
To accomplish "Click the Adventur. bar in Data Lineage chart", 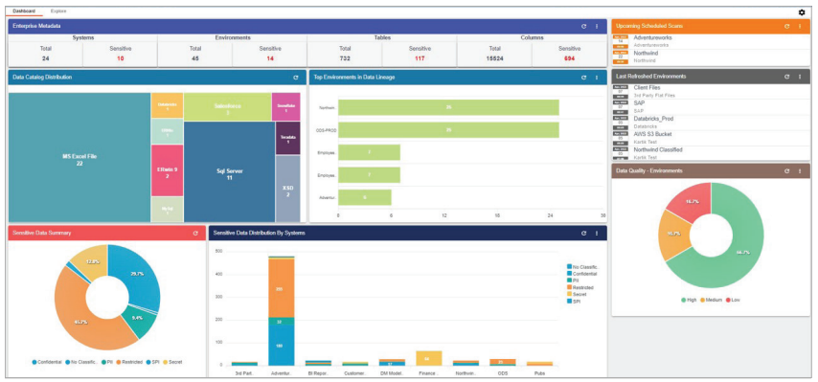I will coord(365,197).
